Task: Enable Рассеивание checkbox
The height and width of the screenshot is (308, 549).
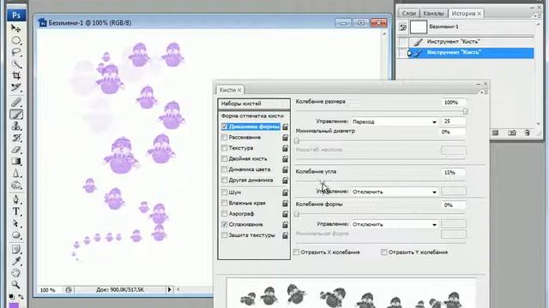Action: coord(225,137)
